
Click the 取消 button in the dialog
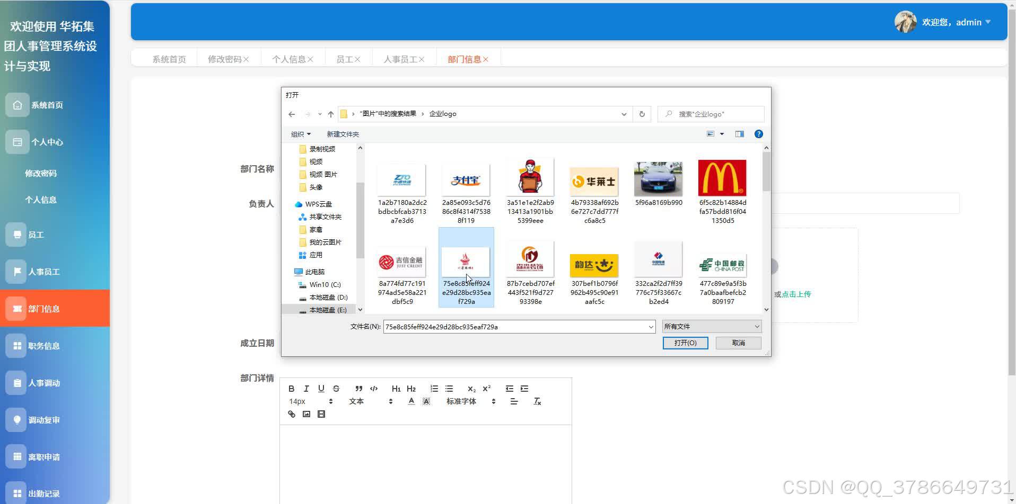pyautogui.click(x=738, y=343)
